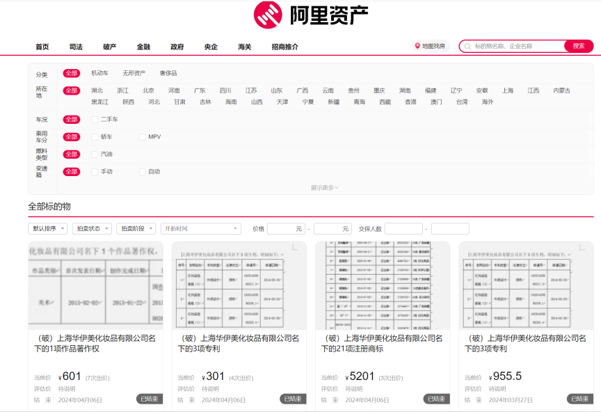Focus the 标的物名称 search field

[x=513, y=46]
